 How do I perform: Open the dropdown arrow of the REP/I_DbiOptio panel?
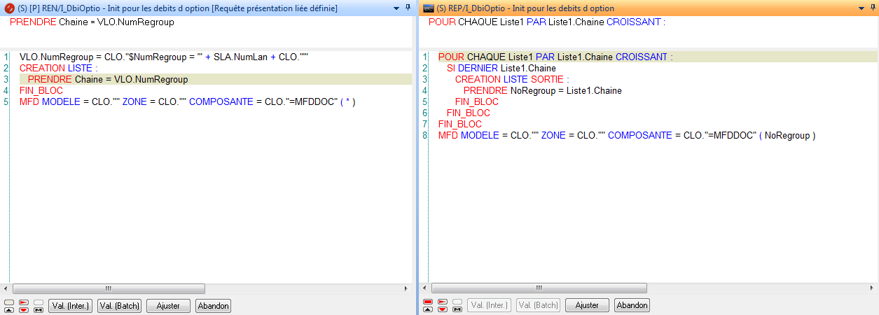tap(861, 8)
